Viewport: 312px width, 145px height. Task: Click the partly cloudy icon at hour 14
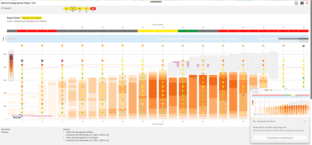(x=163, y=46)
